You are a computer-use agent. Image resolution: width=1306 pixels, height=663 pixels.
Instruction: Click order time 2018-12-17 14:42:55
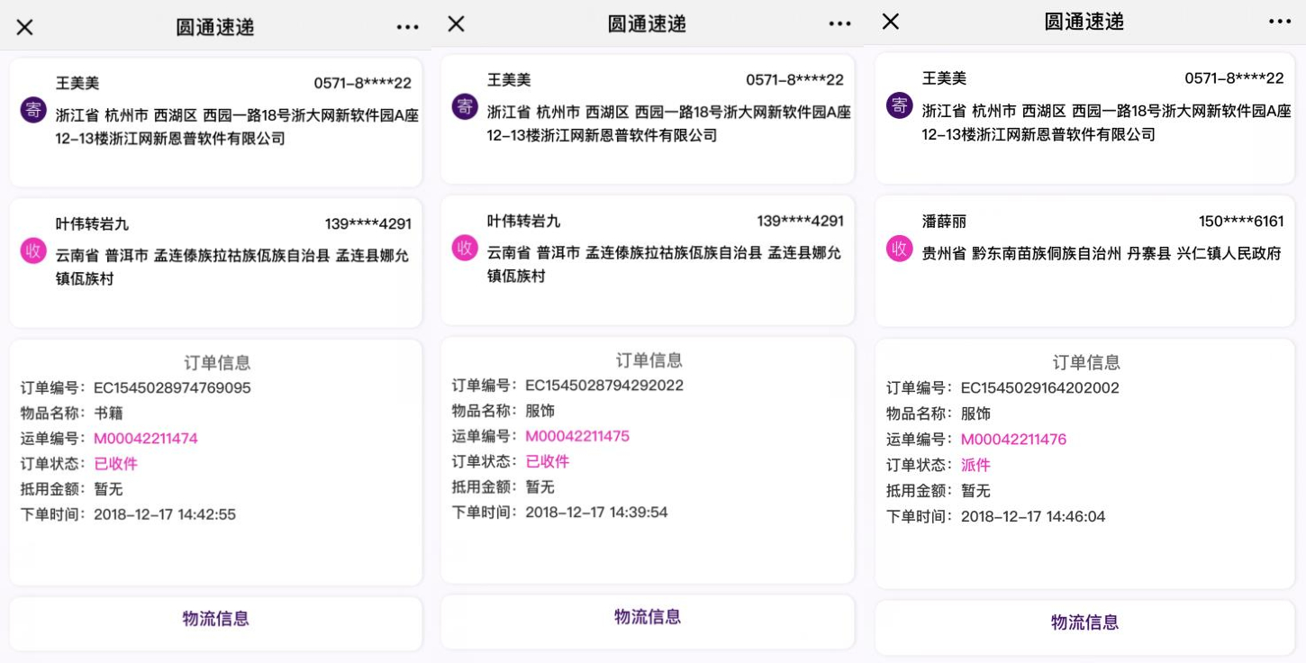tap(165, 514)
